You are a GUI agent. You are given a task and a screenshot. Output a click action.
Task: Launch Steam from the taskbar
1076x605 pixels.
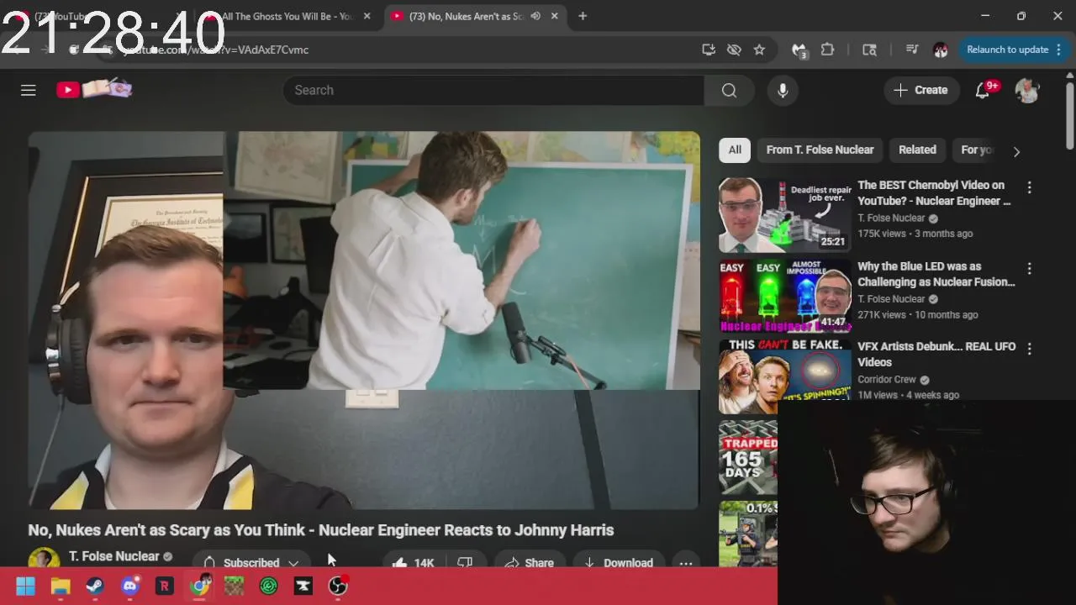pos(95,587)
